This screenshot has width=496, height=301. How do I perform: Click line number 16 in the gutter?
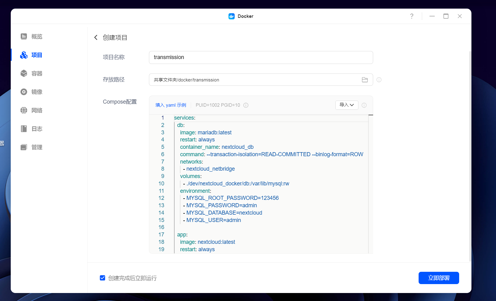[x=161, y=227]
